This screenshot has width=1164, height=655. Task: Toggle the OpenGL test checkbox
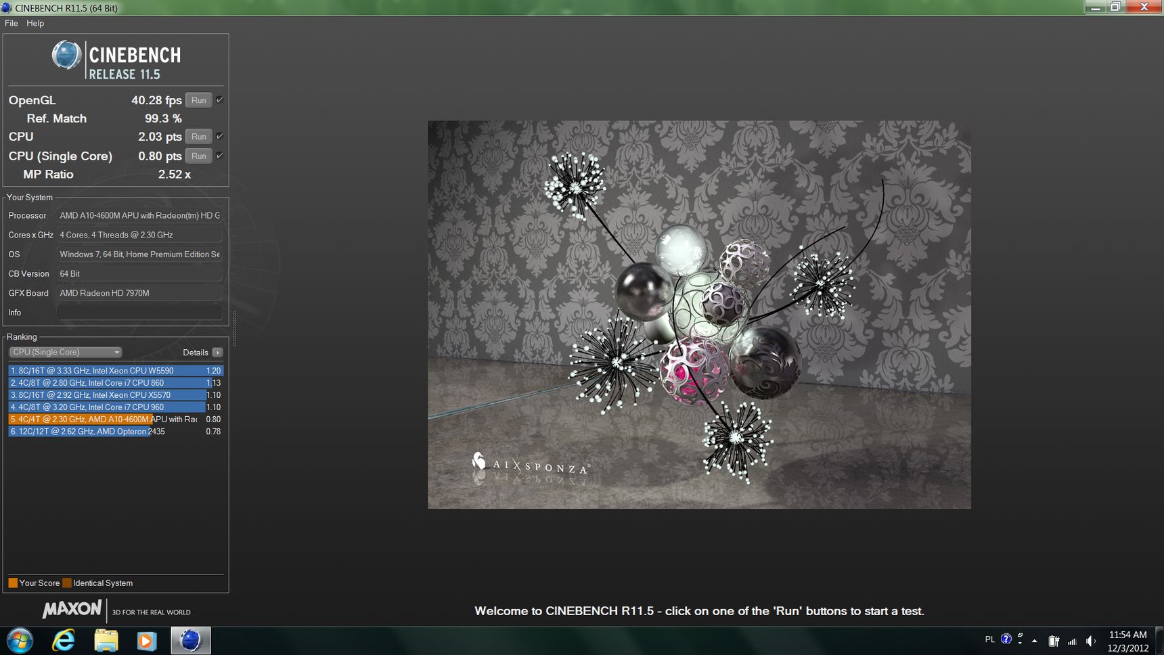click(219, 100)
